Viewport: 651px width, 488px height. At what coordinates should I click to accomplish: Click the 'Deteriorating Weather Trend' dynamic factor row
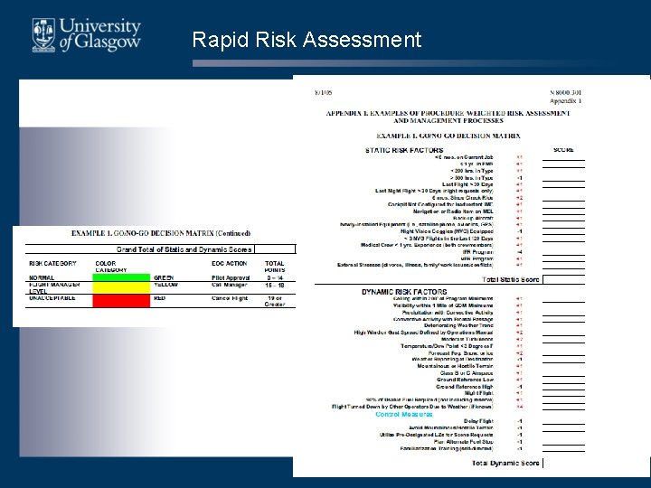coord(458,325)
